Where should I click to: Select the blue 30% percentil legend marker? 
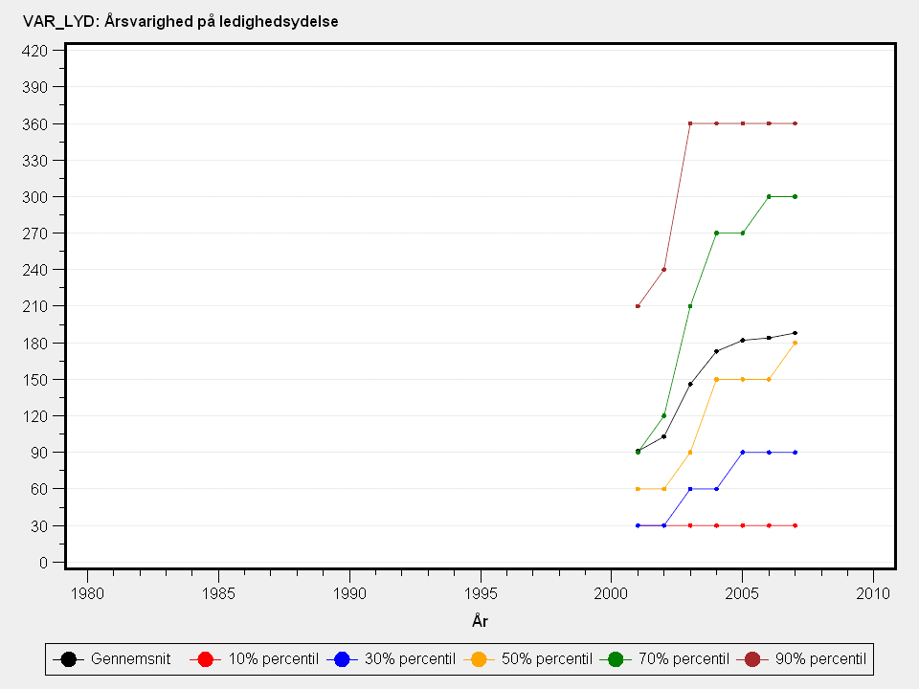pyautogui.click(x=343, y=658)
